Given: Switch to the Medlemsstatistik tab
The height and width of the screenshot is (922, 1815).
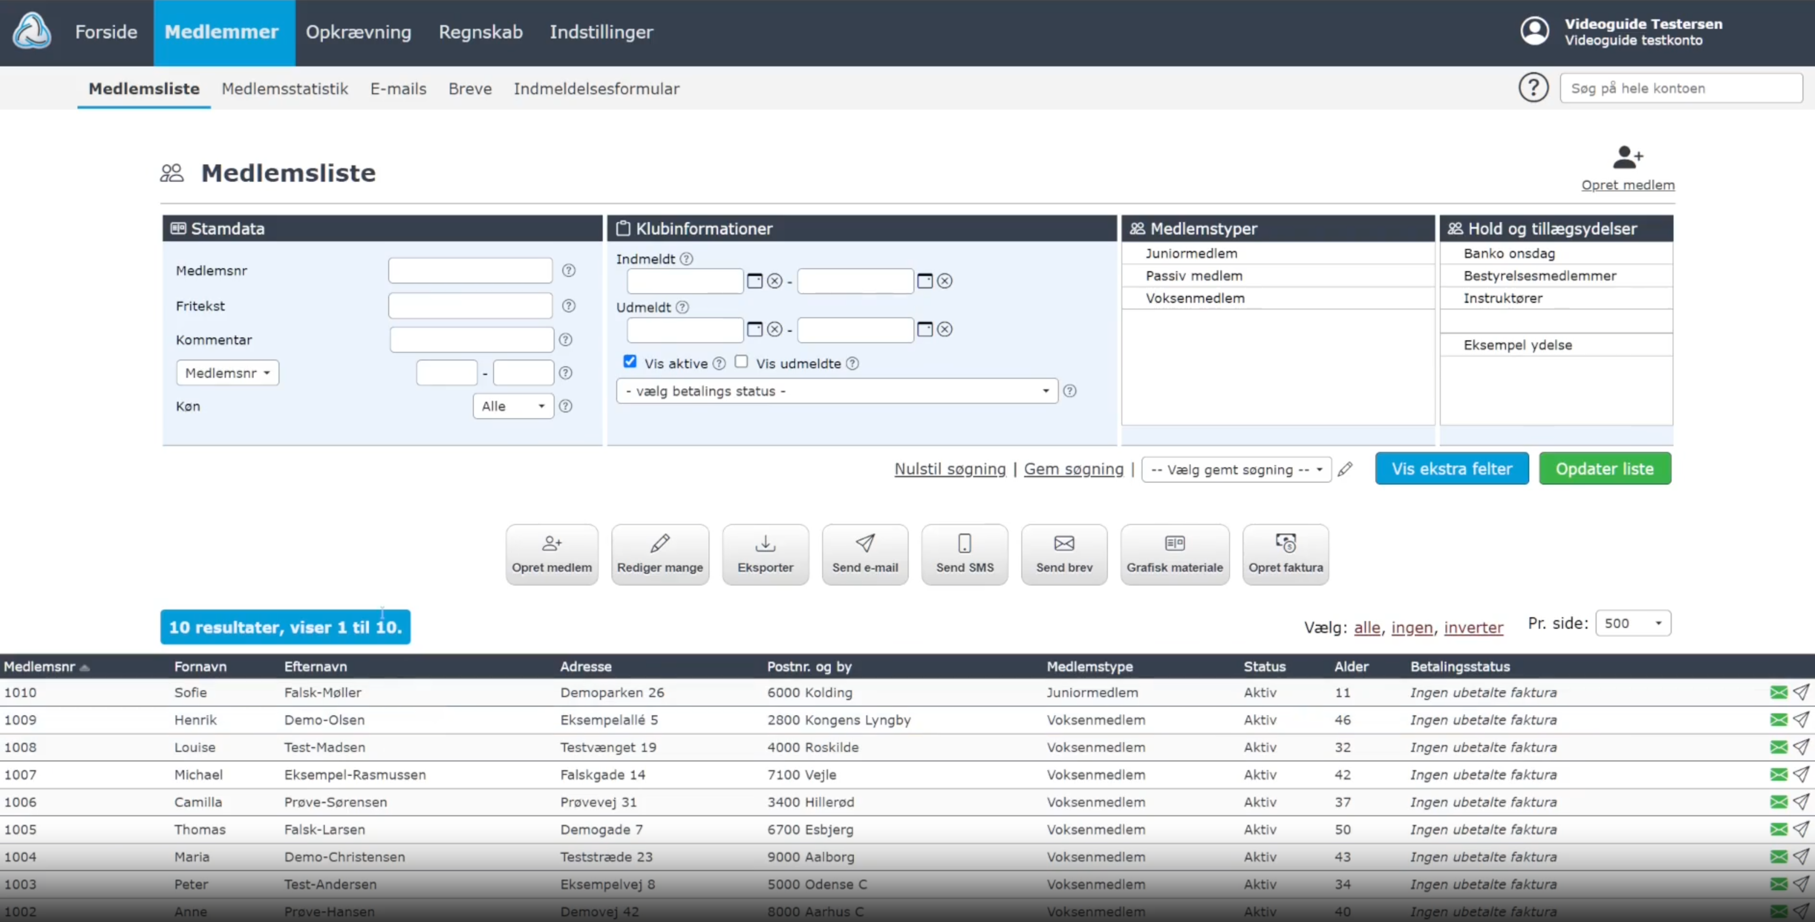Looking at the screenshot, I should 285,88.
